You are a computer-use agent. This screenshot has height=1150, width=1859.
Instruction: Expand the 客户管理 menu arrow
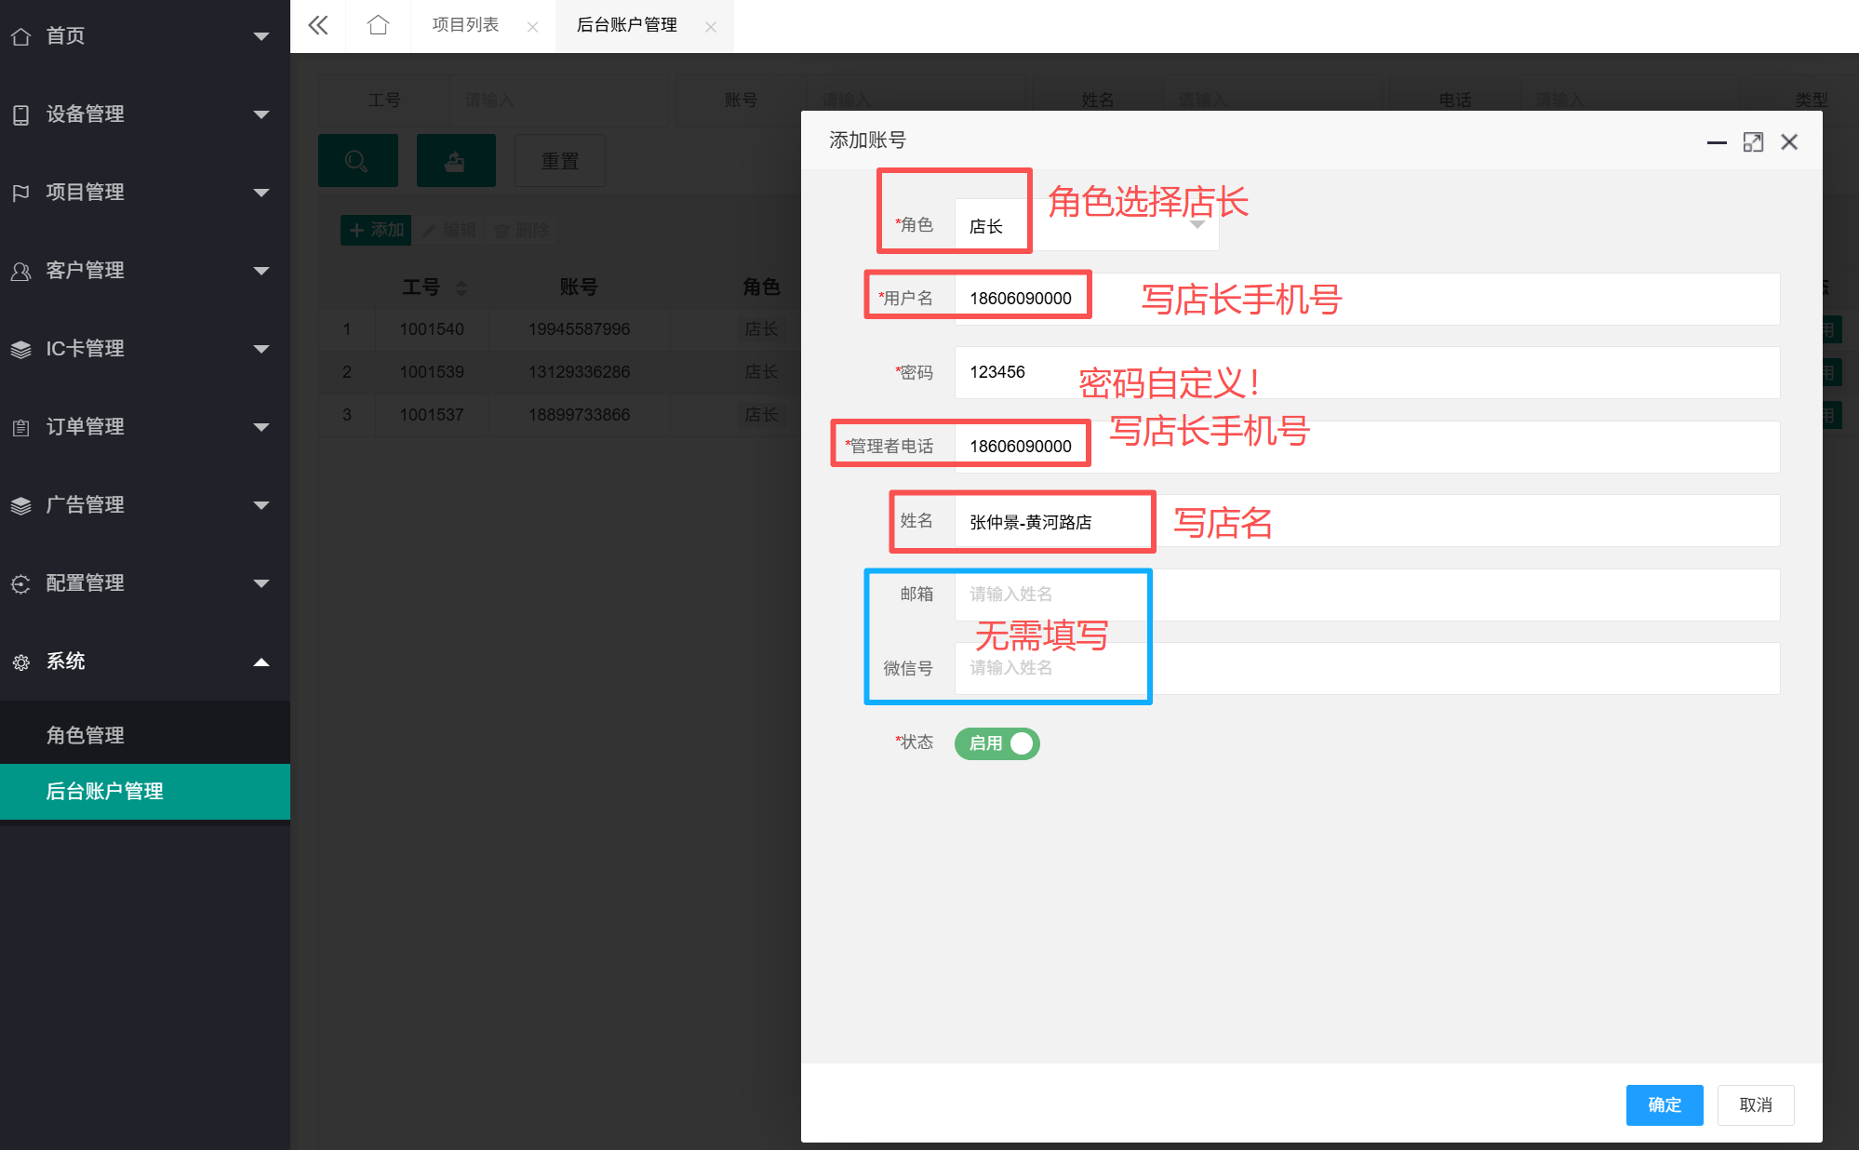coord(261,271)
